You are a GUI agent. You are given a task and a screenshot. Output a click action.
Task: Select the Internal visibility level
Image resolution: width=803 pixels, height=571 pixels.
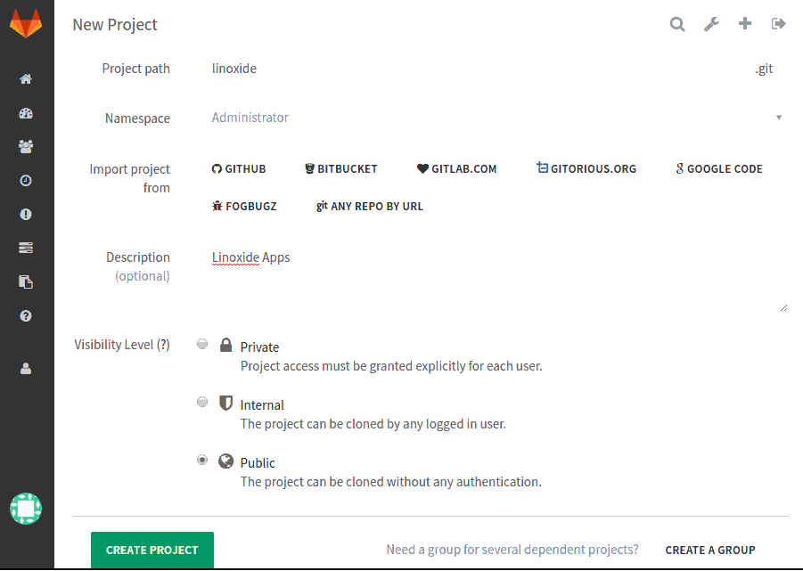point(202,402)
